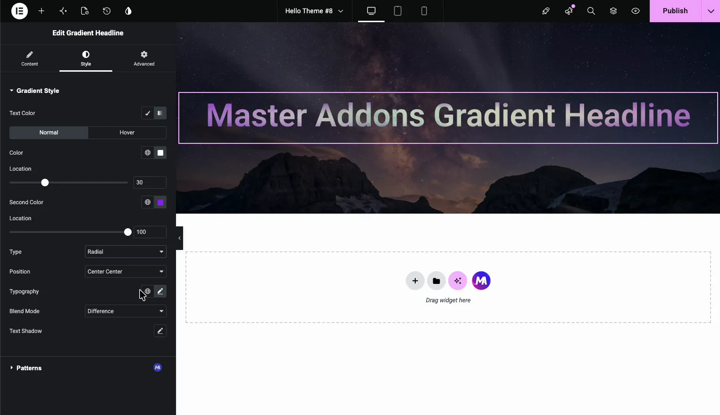The height and width of the screenshot is (415, 720).
Task: Open Site Settings sparkle icon
Action: click(63, 11)
